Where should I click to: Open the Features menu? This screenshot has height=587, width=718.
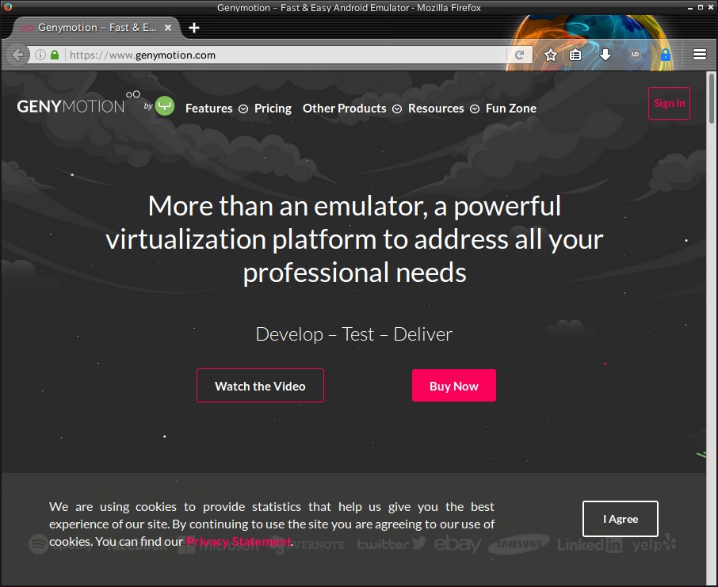tap(208, 109)
